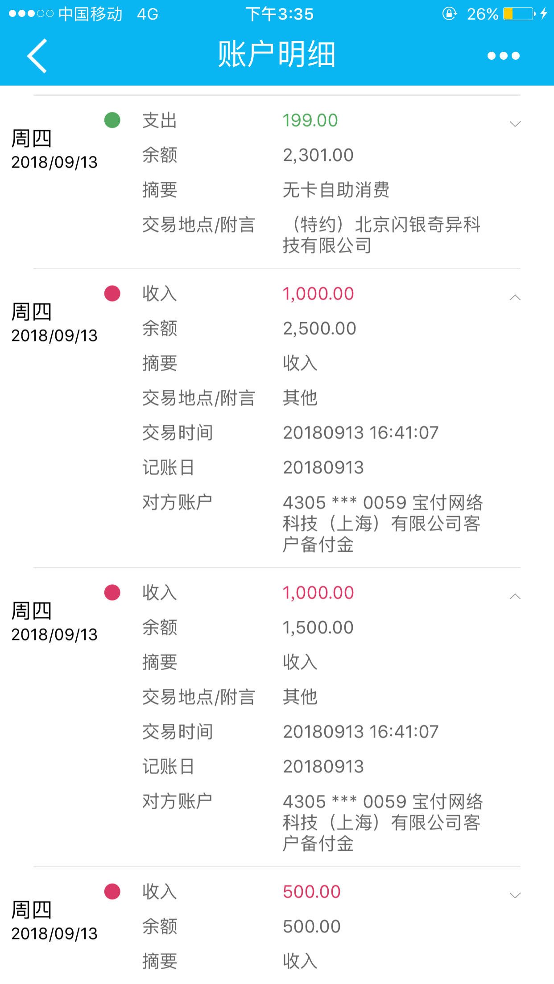Select the 199.00 expense amount
The image size is (554, 984).
coord(310,120)
